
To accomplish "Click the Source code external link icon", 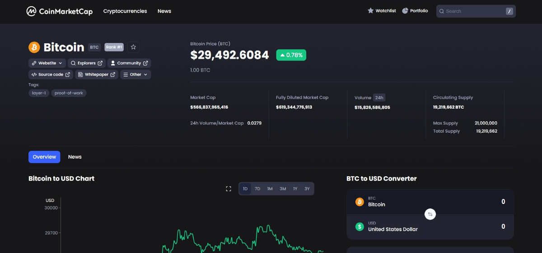I will point(68,74).
